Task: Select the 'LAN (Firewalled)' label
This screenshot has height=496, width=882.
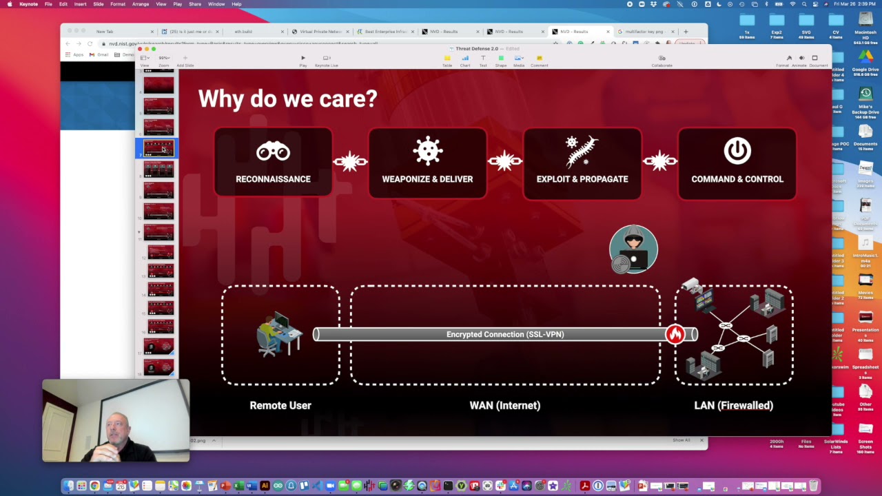Action: tap(733, 405)
